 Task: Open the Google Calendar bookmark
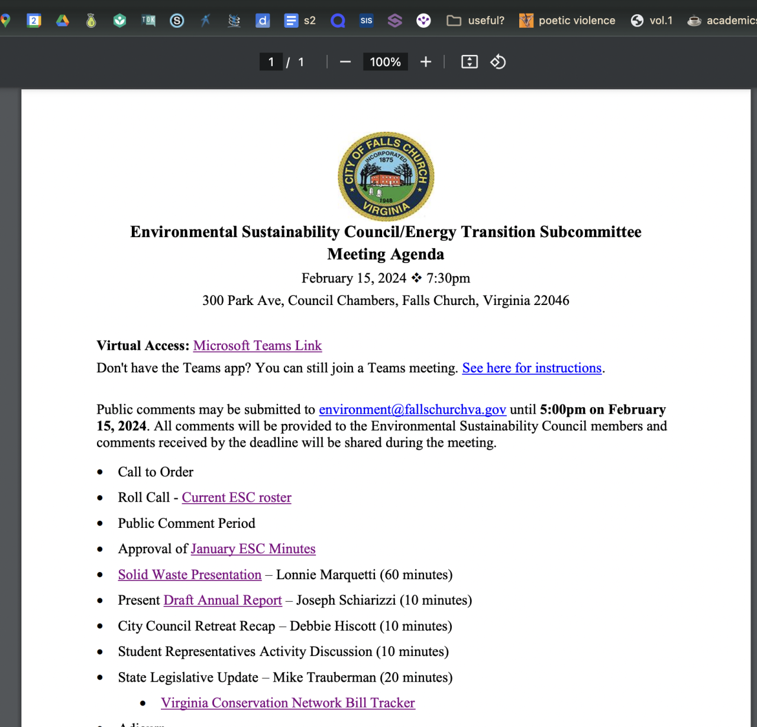tap(34, 21)
